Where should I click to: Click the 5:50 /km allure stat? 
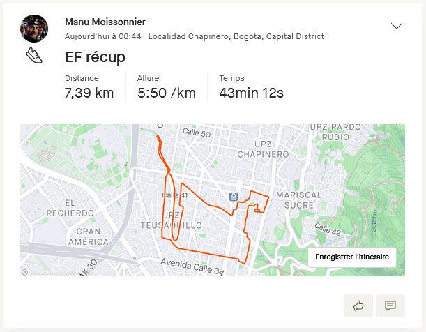(x=167, y=93)
